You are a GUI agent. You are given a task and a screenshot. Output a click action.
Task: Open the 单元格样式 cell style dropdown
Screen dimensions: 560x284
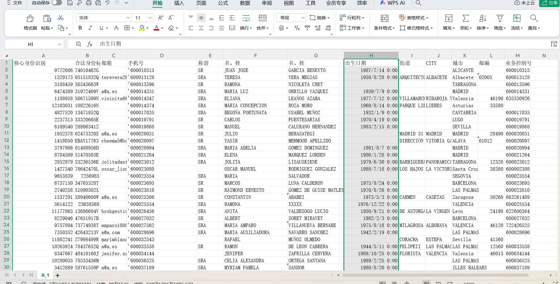[x=416, y=28]
